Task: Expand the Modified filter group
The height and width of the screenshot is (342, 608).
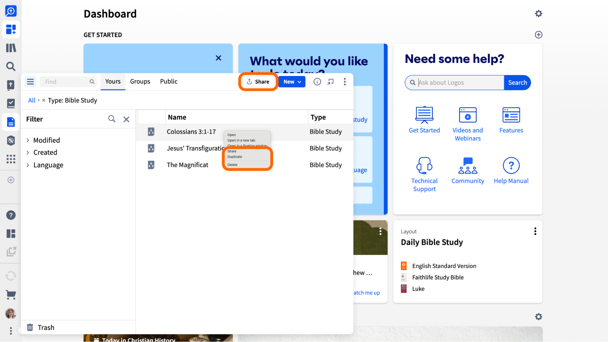Action: [x=28, y=140]
